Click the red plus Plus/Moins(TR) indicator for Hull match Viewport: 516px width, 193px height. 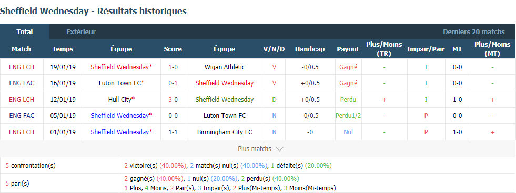[384, 100]
